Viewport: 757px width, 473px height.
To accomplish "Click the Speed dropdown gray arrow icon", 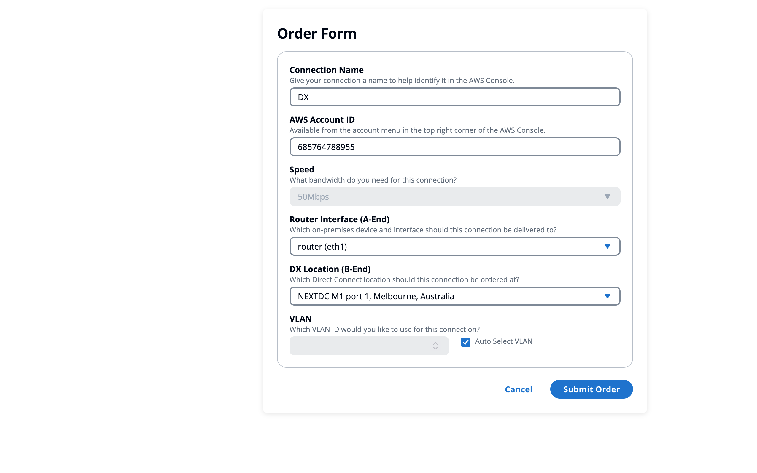I will coord(607,196).
